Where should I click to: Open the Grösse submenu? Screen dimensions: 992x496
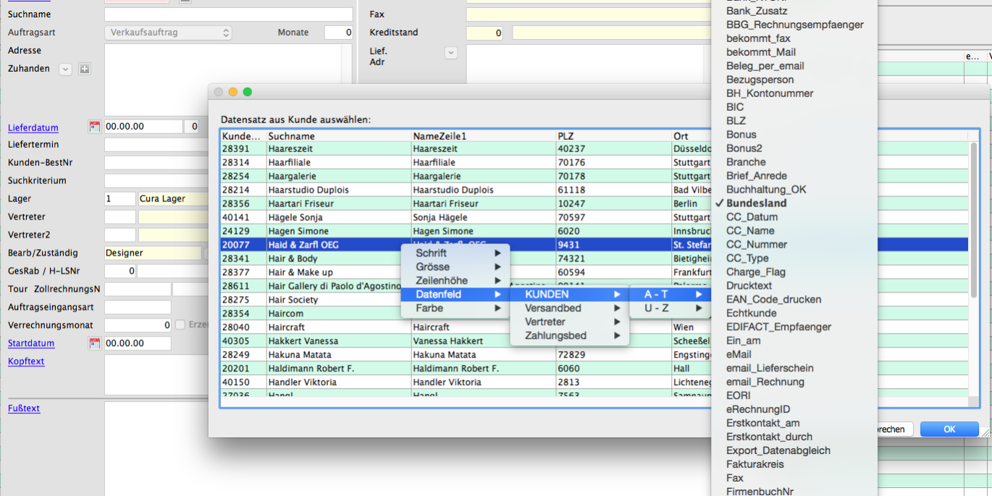[455, 266]
